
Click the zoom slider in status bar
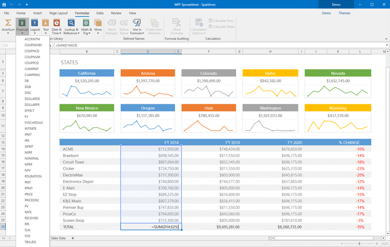[359, 243]
